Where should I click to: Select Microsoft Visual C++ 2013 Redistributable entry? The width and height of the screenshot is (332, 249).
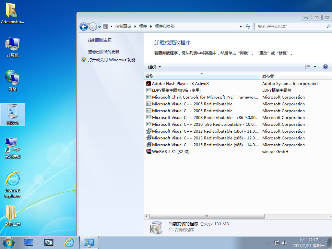205,138
